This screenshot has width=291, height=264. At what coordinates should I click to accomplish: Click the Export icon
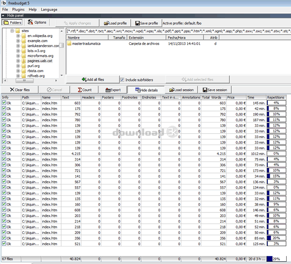click(108, 90)
